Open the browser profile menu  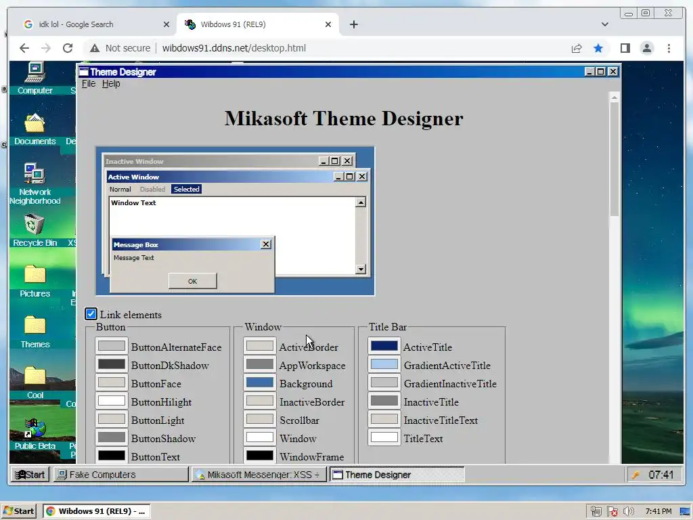646,48
